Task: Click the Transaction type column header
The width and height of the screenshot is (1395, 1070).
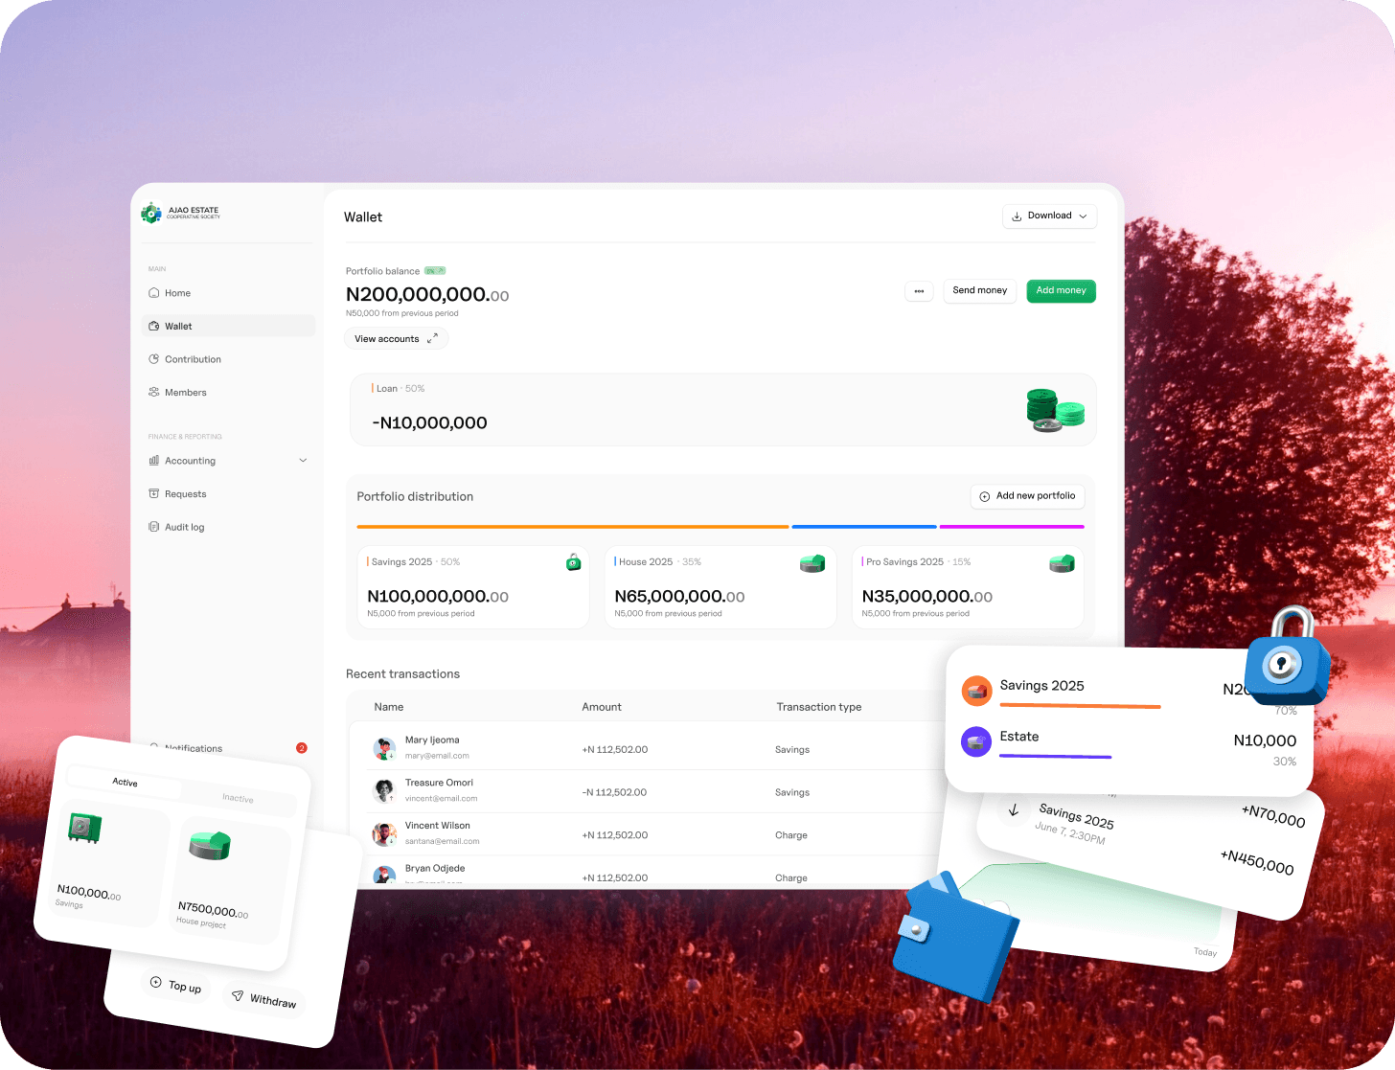Action: 819,707
